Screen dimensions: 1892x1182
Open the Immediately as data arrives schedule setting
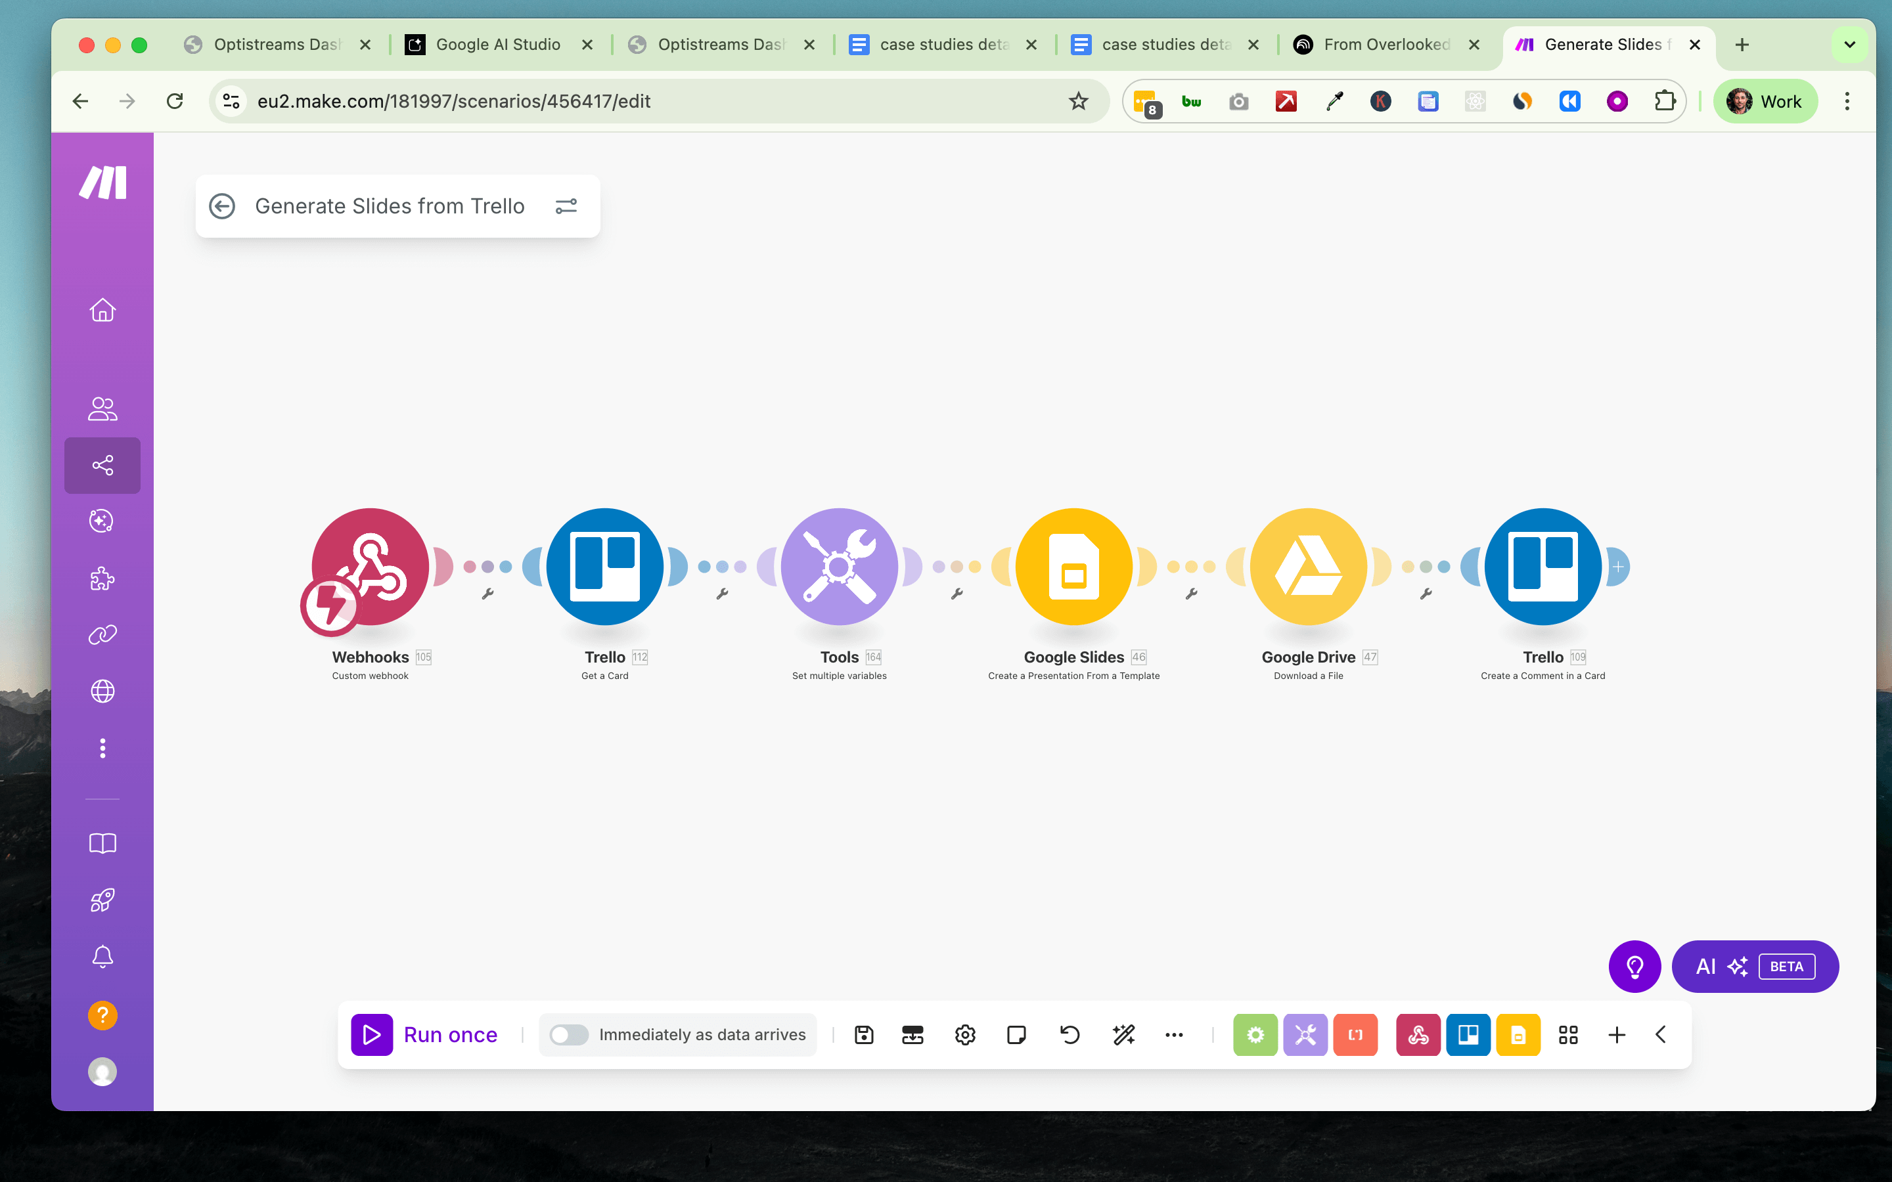(702, 1035)
